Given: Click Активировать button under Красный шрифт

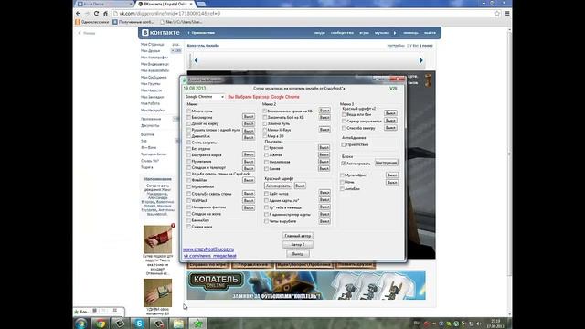Looking at the screenshot, I should 278,186.
